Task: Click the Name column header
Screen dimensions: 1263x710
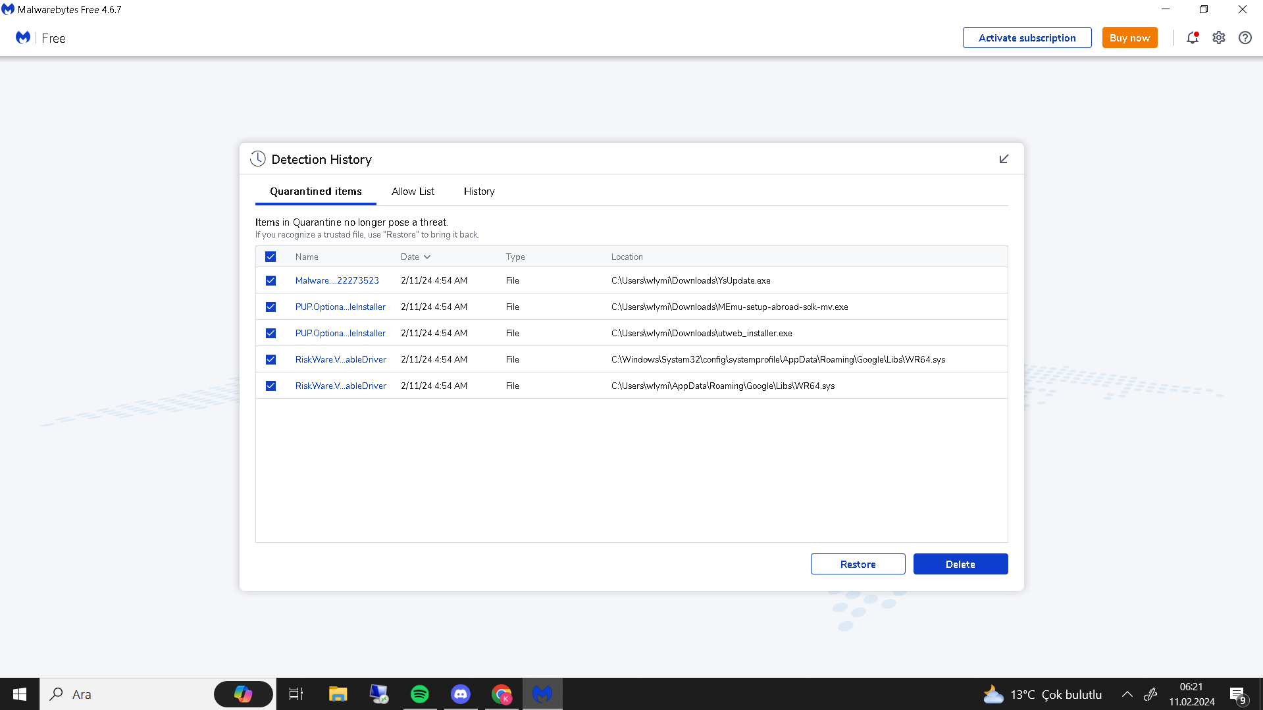Action: (307, 257)
